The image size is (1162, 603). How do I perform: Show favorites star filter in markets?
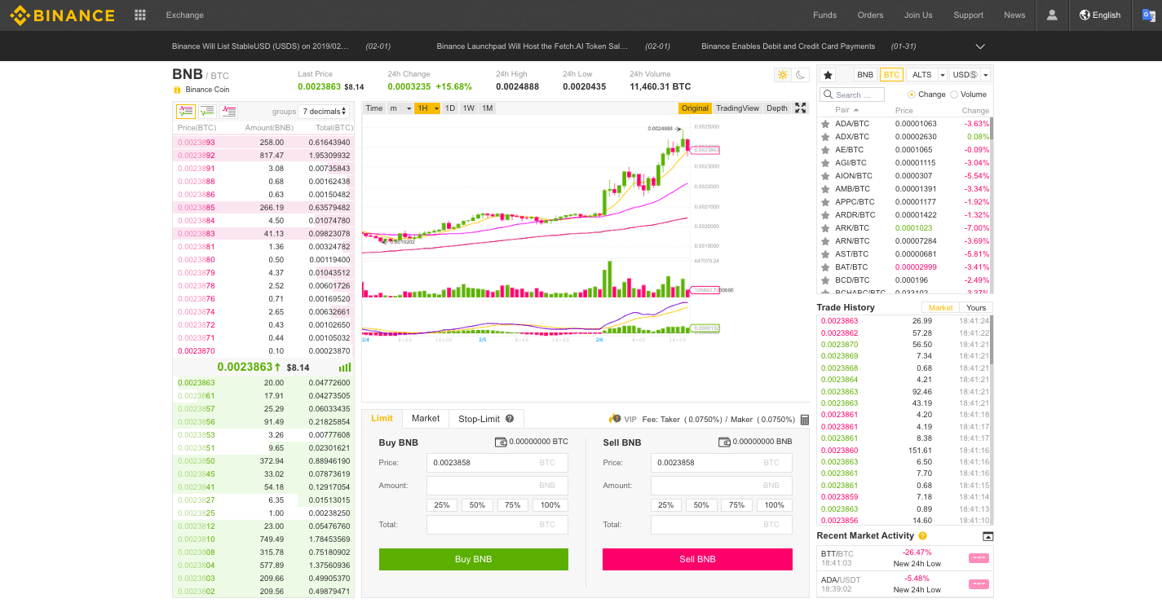pyautogui.click(x=828, y=74)
